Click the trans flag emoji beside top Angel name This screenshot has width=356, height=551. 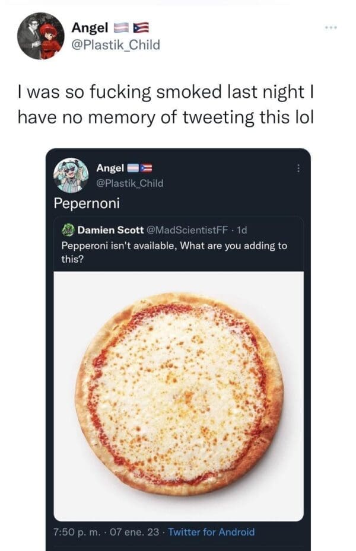122,27
